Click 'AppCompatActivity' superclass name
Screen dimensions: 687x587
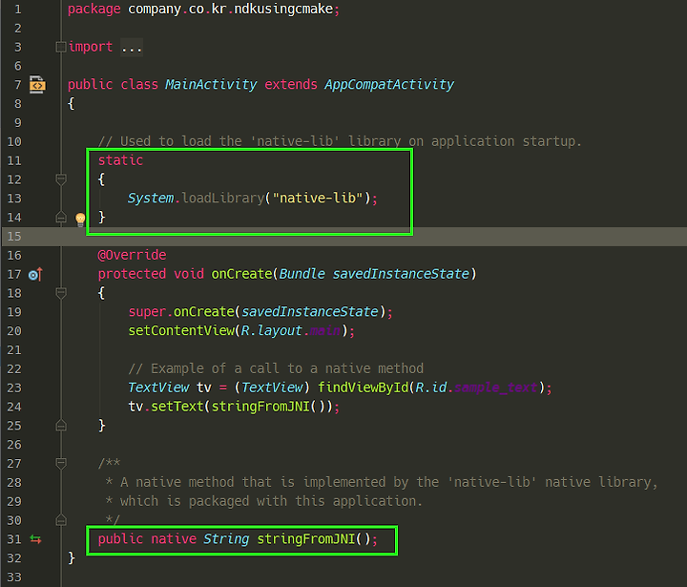(x=389, y=84)
